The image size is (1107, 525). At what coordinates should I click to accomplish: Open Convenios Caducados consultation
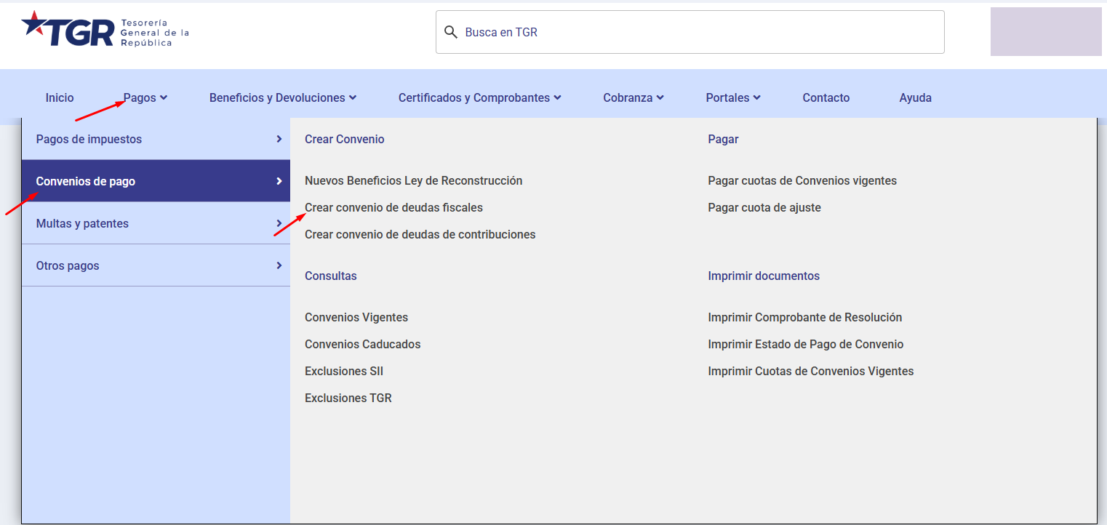coord(363,344)
